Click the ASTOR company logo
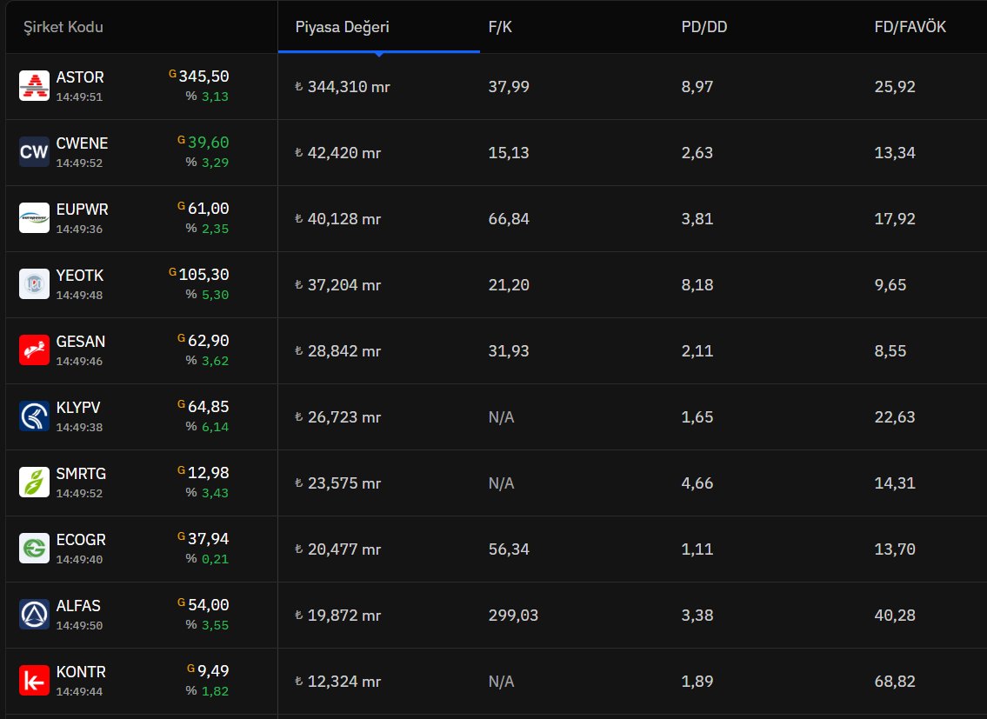Image resolution: width=987 pixels, height=719 pixels. [x=34, y=85]
